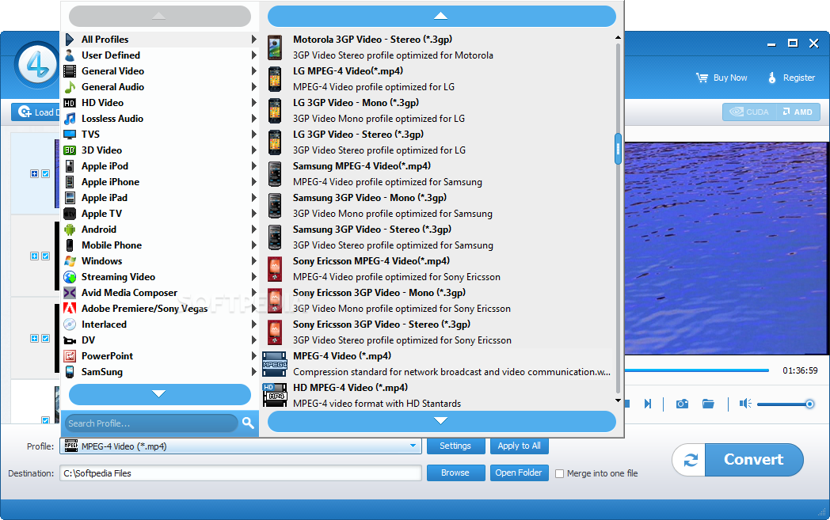Screen dimensions: 830x520
Task: Click the MPEG-4 Video film icon
Action: (x=275, y=364)
